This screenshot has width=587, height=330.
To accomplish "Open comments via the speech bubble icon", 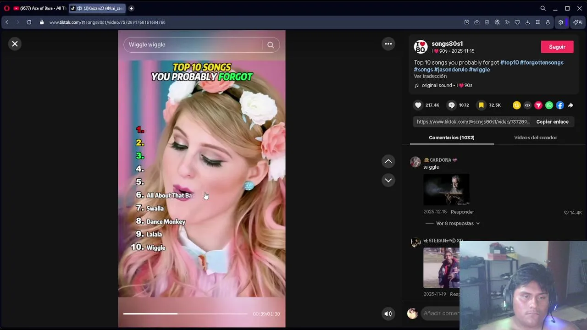I will (x=452, y=105).
